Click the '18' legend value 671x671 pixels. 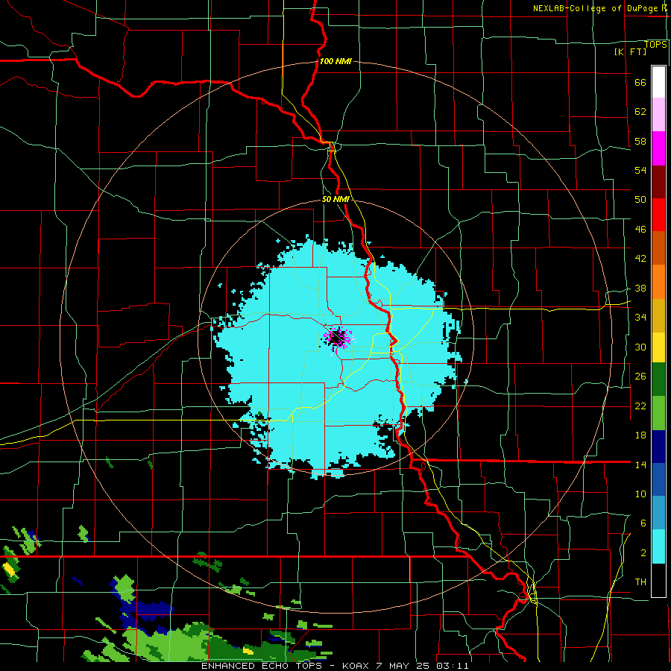pos(640,435)
